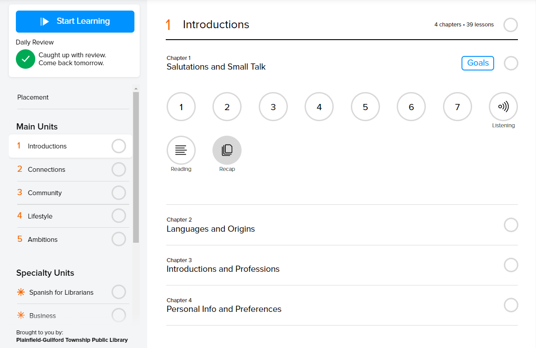The image size is (536, 348).
Task: Expand Chapter 4 Personal Info and Preferences
Action: click(x=342, y=305)
